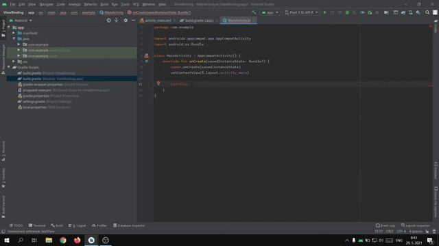The height and width of the screenshot is (246, 439).
Task: Collapse the app module tree node
Action: (9, 27)
